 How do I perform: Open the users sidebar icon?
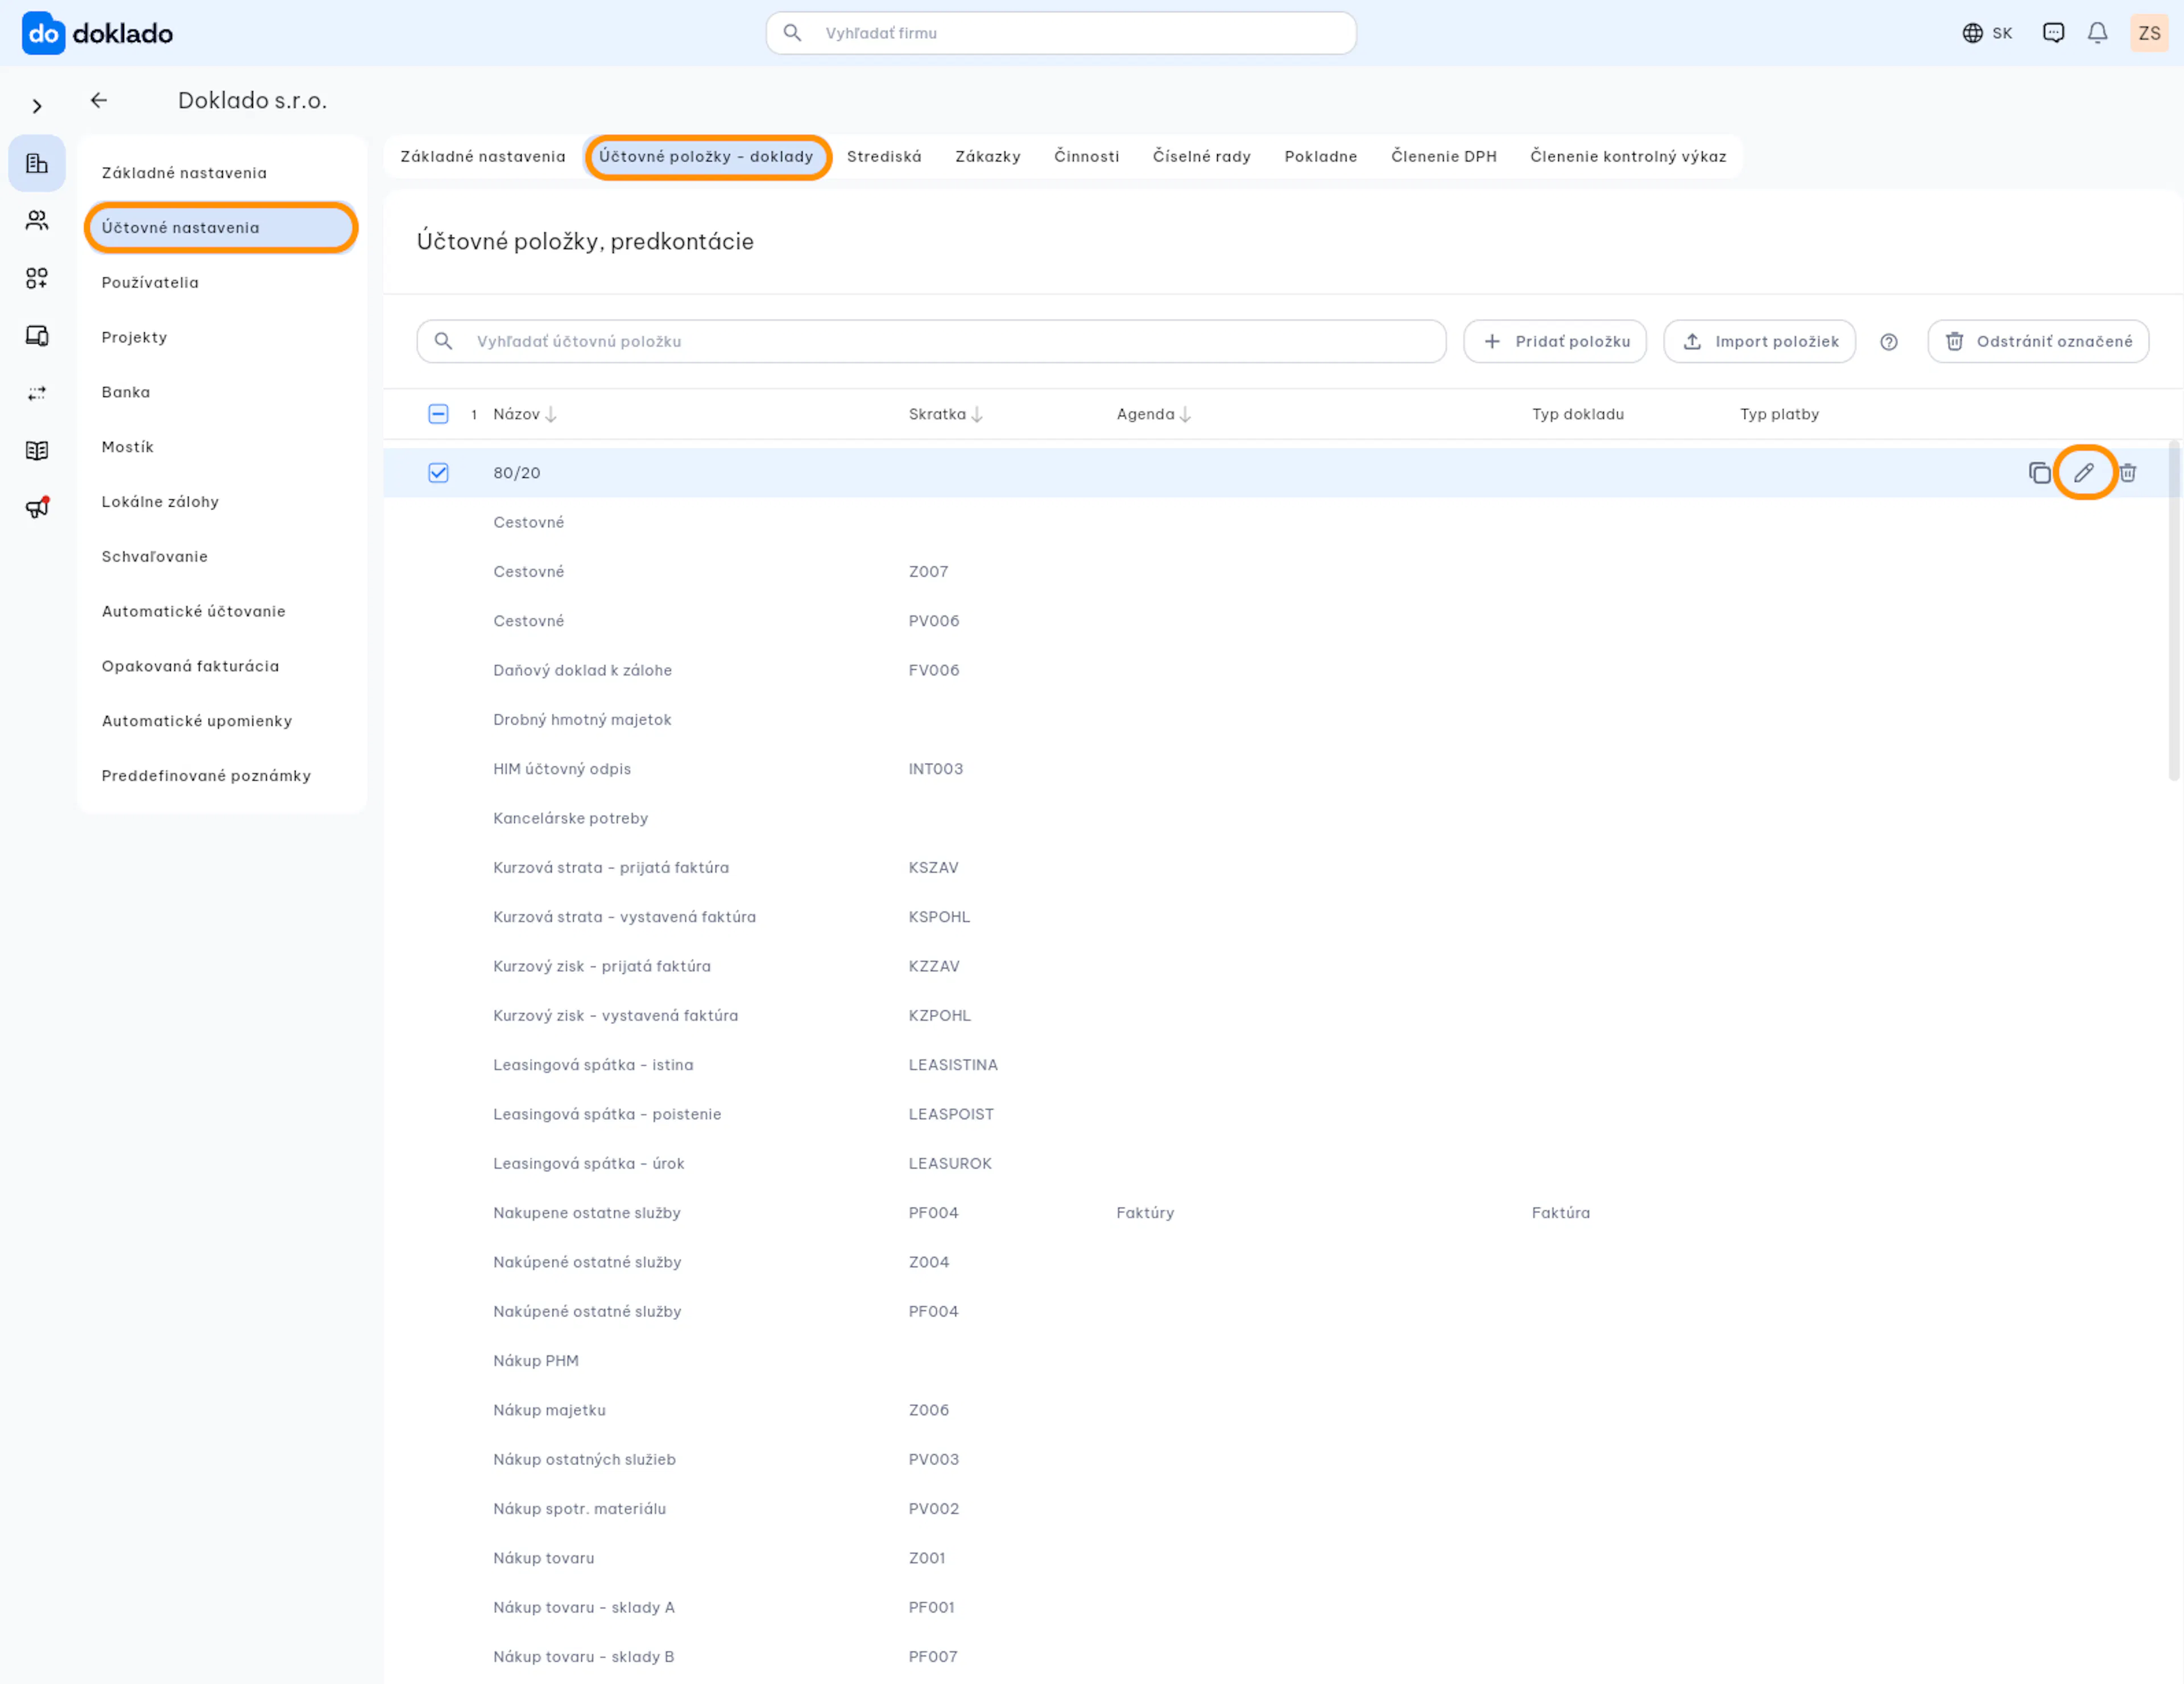[x=37, y=220]
